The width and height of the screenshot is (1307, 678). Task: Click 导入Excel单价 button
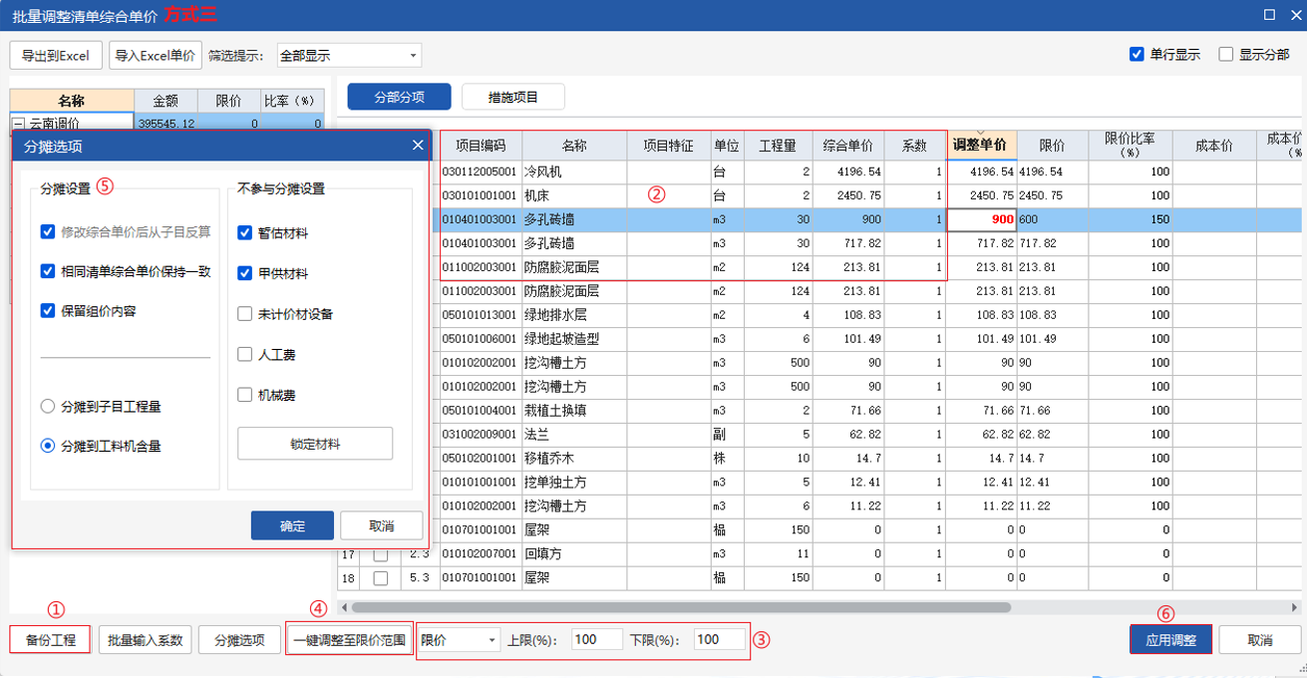pyautogui.click(x=155, y=56)
